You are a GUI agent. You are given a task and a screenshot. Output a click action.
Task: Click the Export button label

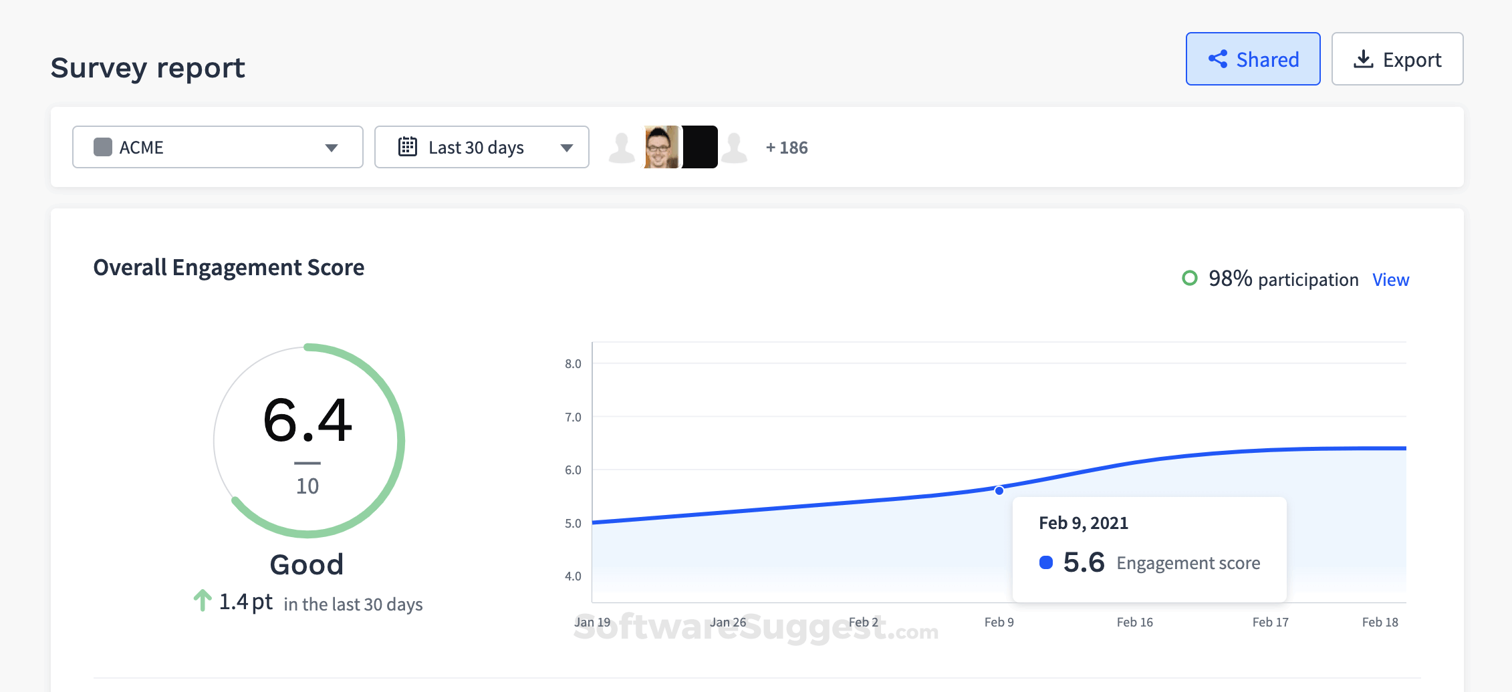tap(1412, 59)
